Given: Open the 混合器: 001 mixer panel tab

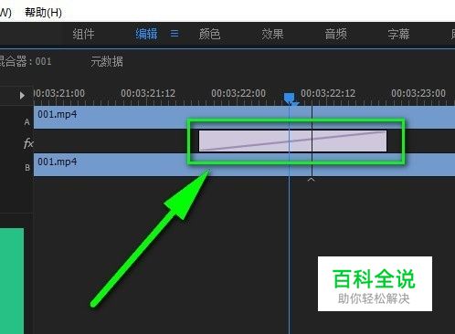Looking at the screenshot, I should (x=25, y=61).
